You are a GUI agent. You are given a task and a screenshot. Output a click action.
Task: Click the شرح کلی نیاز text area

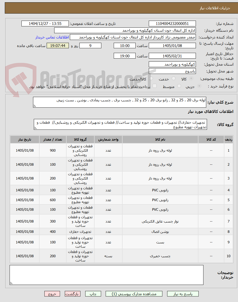click(120, 102)
